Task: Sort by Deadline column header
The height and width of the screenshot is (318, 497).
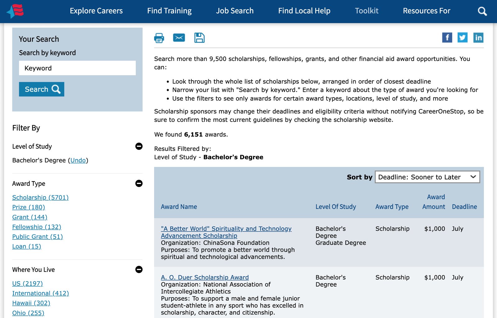Action: (464, 207)
